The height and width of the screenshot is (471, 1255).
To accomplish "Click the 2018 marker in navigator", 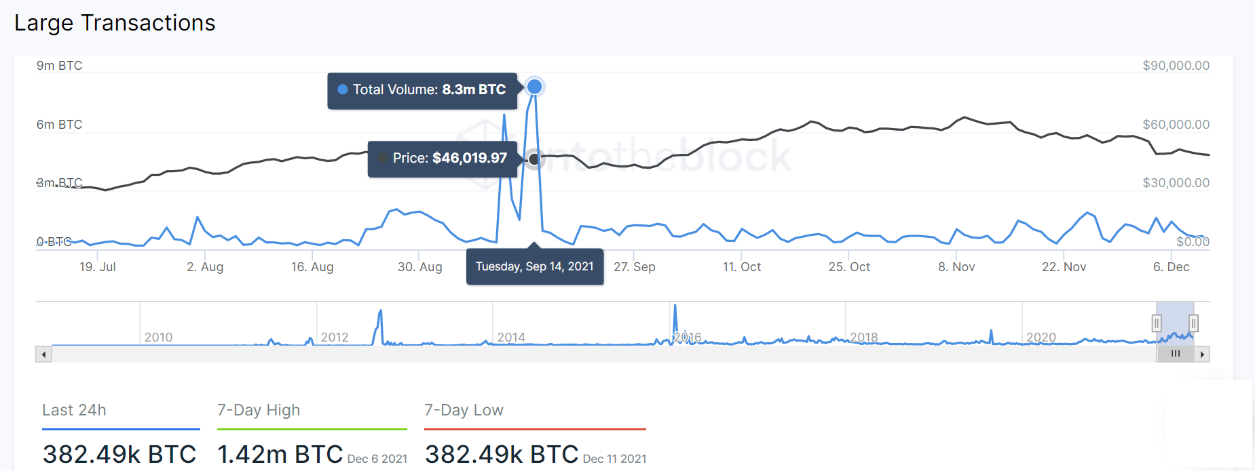I will click(x=864, y=337).
